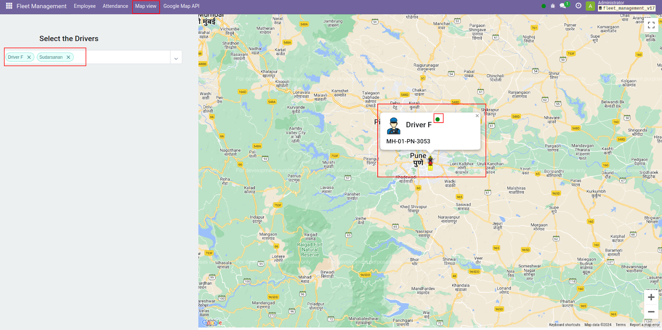
Task: Click the Narayanpur label on the map
Action: [x=449, y=219]
